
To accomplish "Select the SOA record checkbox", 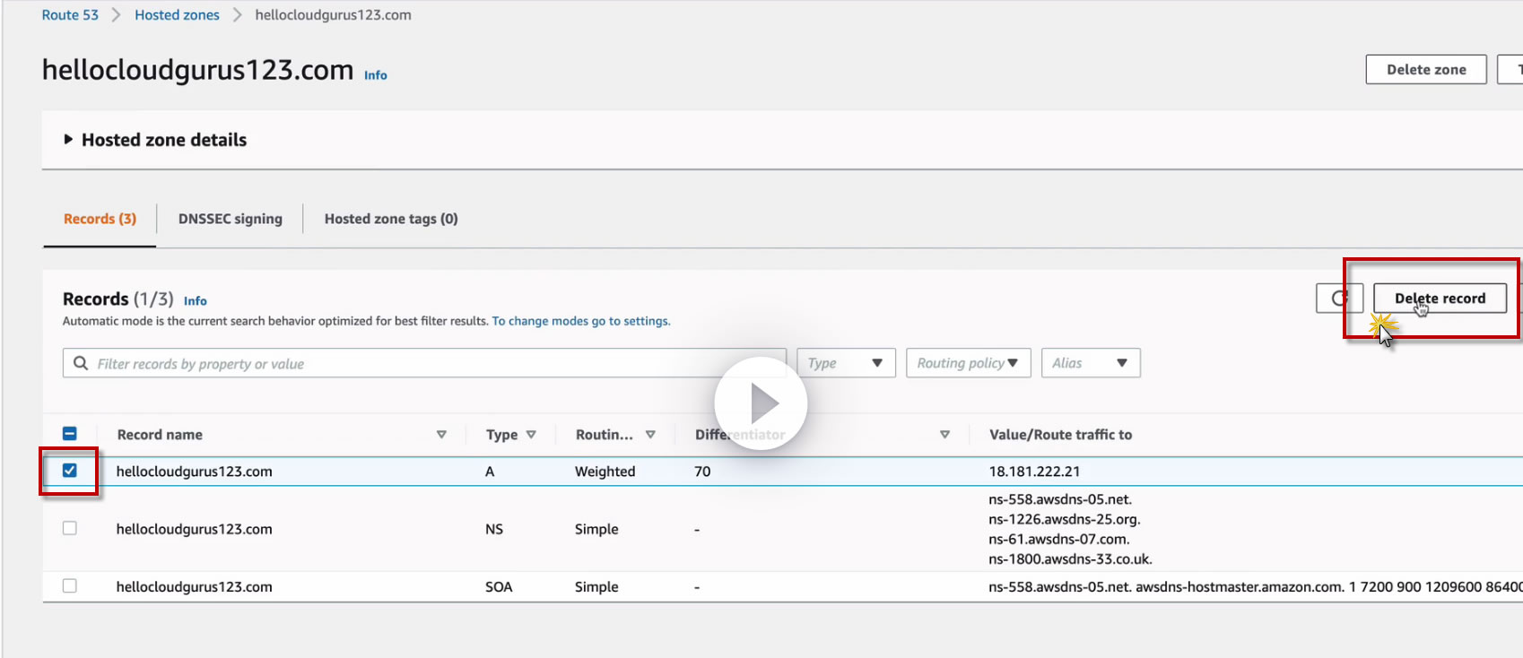I will click(70, 586).
